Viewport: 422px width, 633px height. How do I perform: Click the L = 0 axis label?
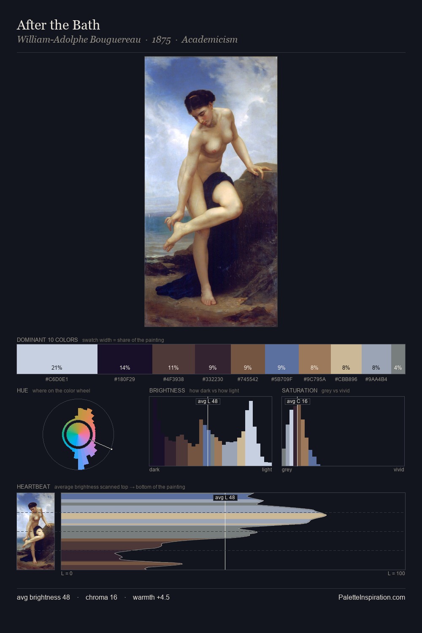click(x=67, y=573)
